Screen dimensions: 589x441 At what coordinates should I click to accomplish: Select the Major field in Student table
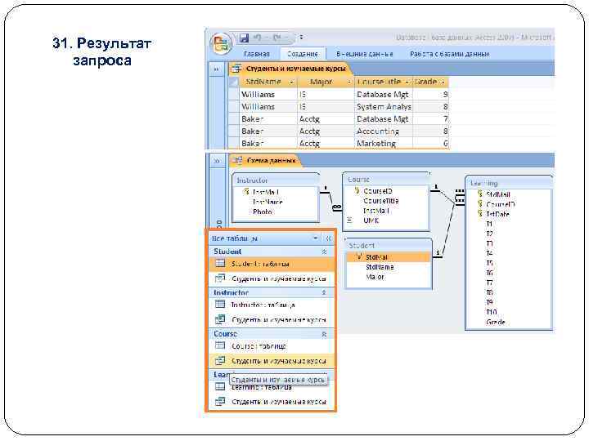[x=375, y=277]
